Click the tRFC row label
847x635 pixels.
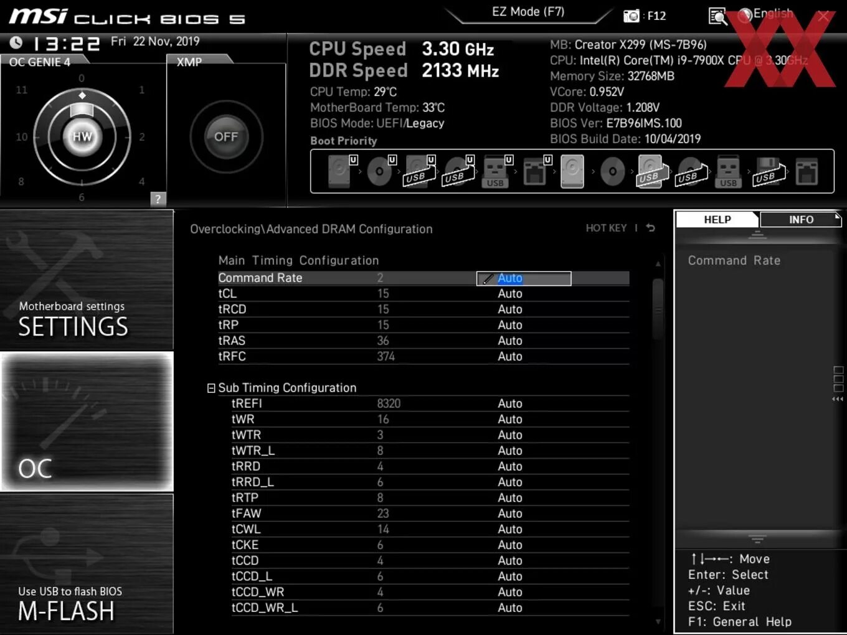pyautogui.click(x=232, y=356)
